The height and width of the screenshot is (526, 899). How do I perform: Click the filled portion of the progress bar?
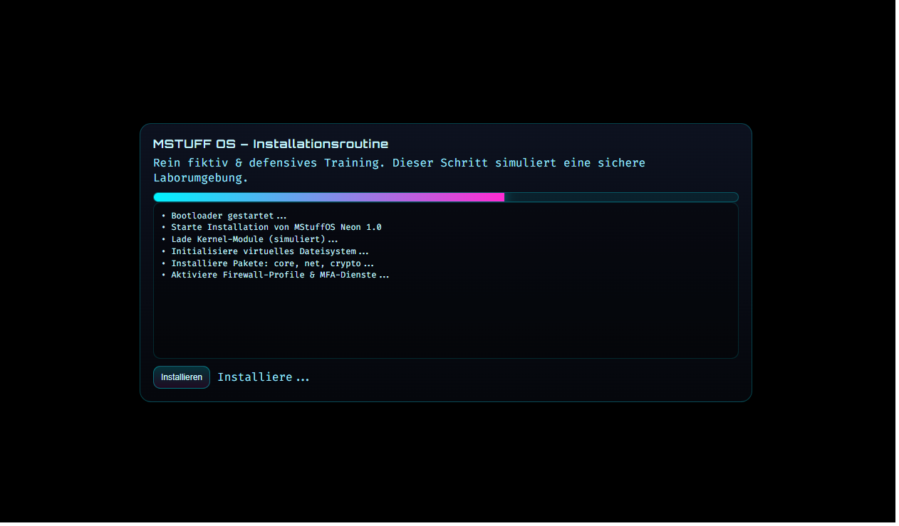point(328,197)
